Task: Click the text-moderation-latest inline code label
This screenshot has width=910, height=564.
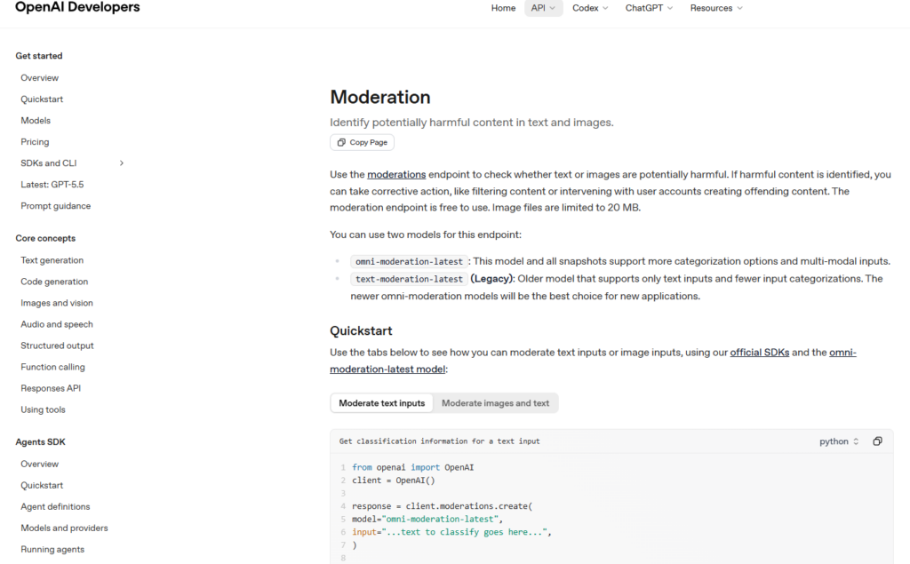Action: (409, 279)
